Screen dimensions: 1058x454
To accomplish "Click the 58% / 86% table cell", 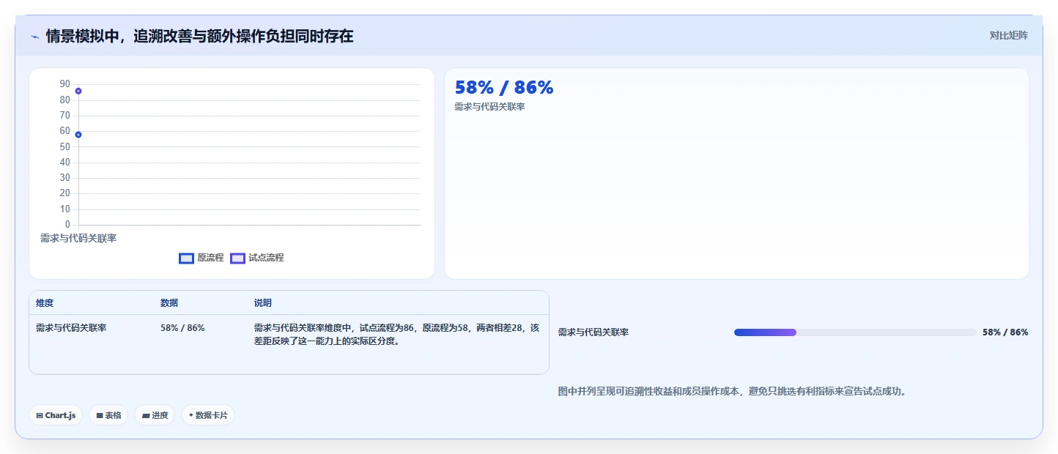I will point(182,328).
